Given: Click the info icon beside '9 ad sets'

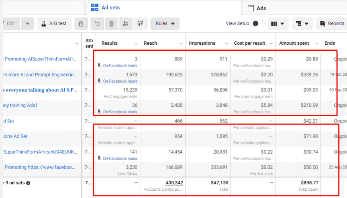Looking at the screenshot, I should [28, 183].
